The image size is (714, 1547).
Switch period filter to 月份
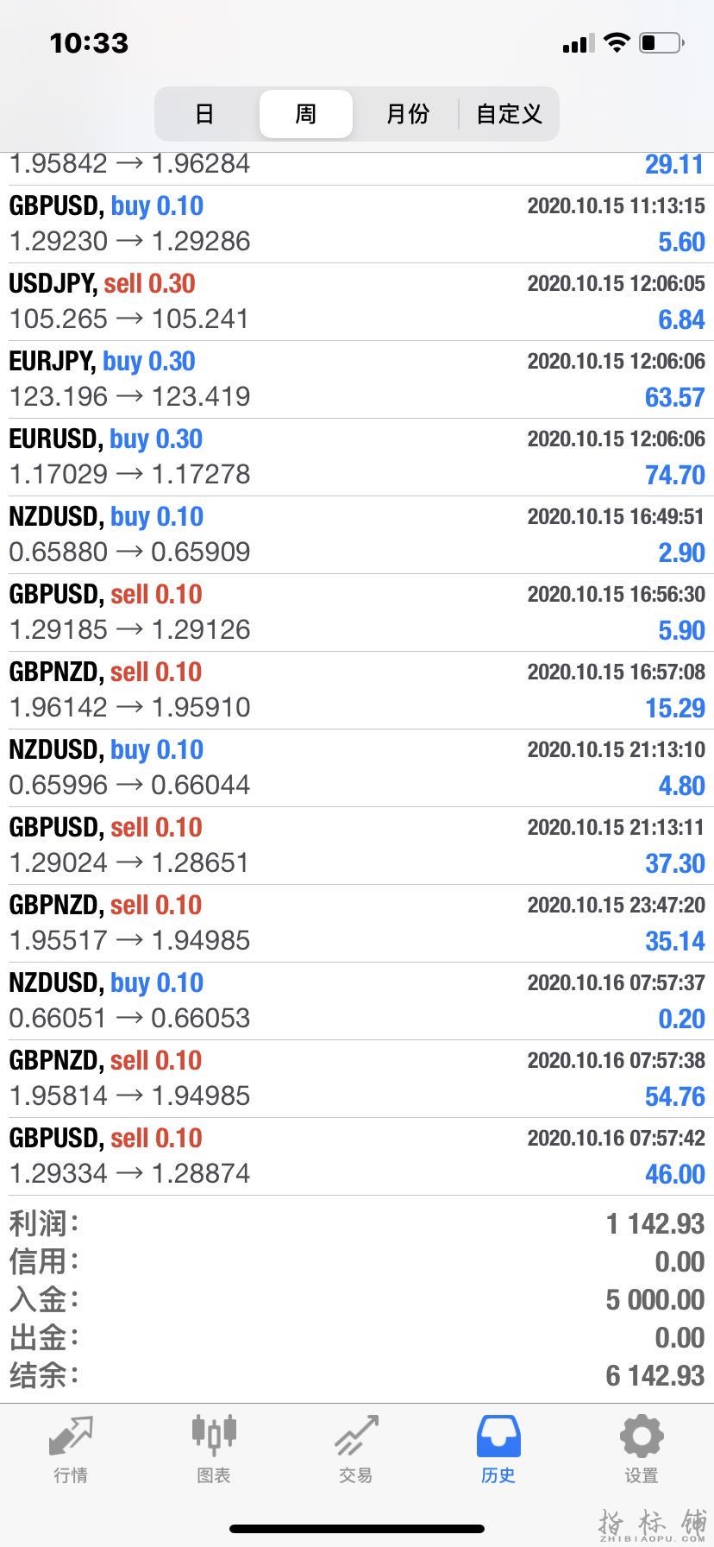pyautogui.click(x=407, y=114)
